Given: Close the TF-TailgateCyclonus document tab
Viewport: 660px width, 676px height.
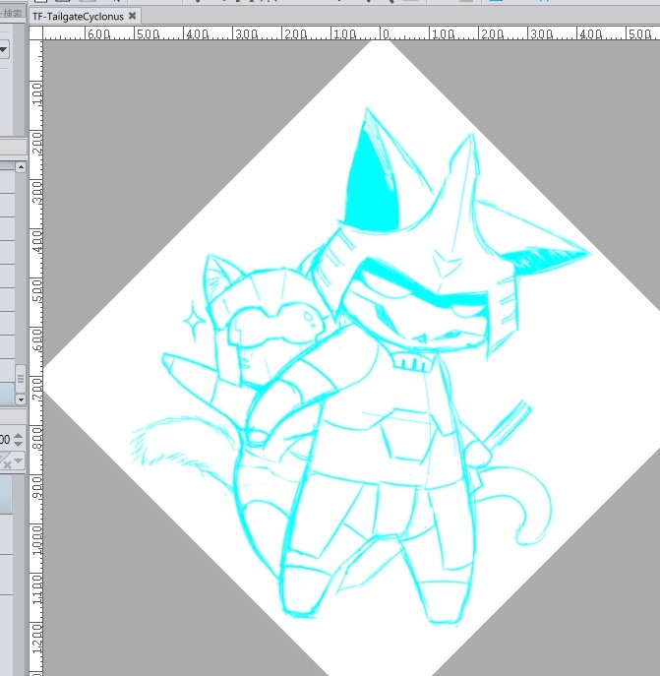Looking at the screenshot, I should pos(133,16).
